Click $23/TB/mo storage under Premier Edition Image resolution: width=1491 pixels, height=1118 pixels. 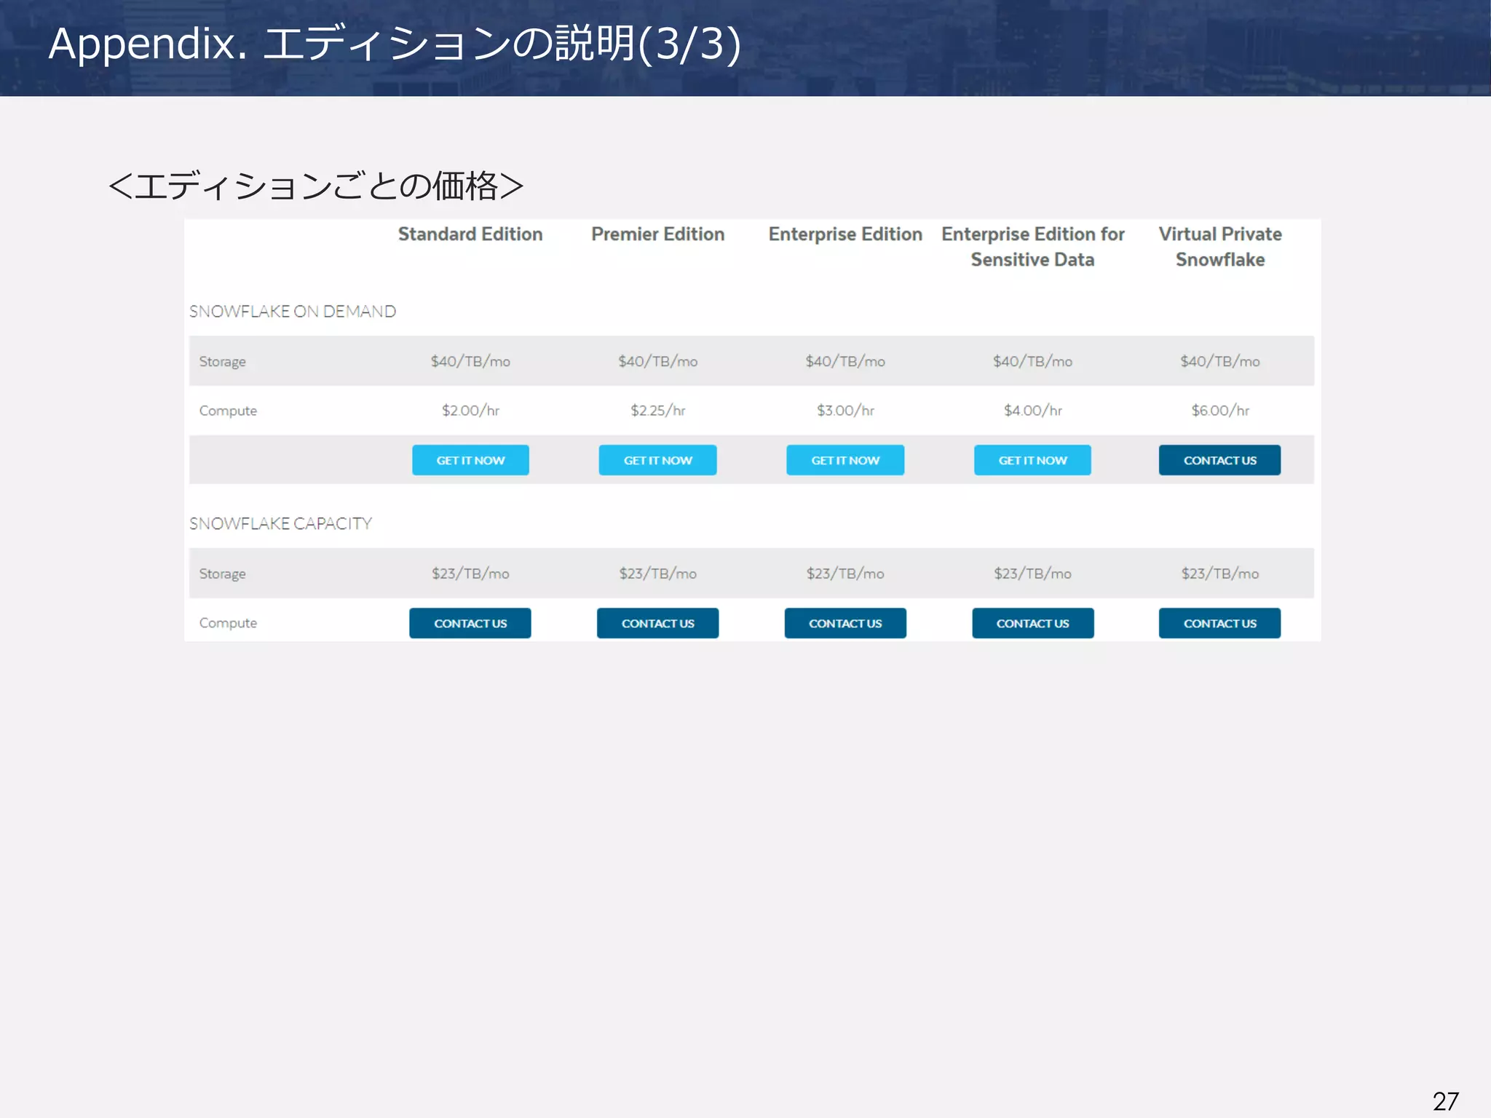coord(657,574)
